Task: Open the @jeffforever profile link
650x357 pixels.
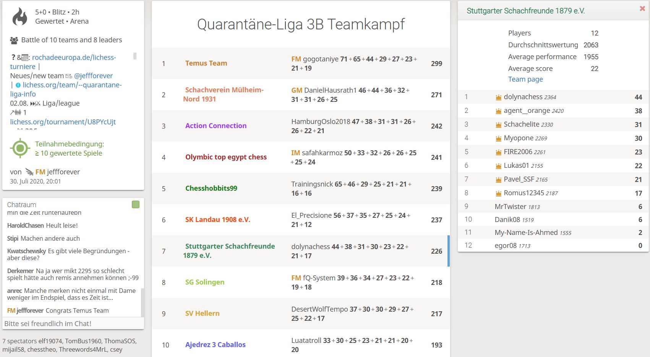Action: pyautogui.click(x=94, y=76)
